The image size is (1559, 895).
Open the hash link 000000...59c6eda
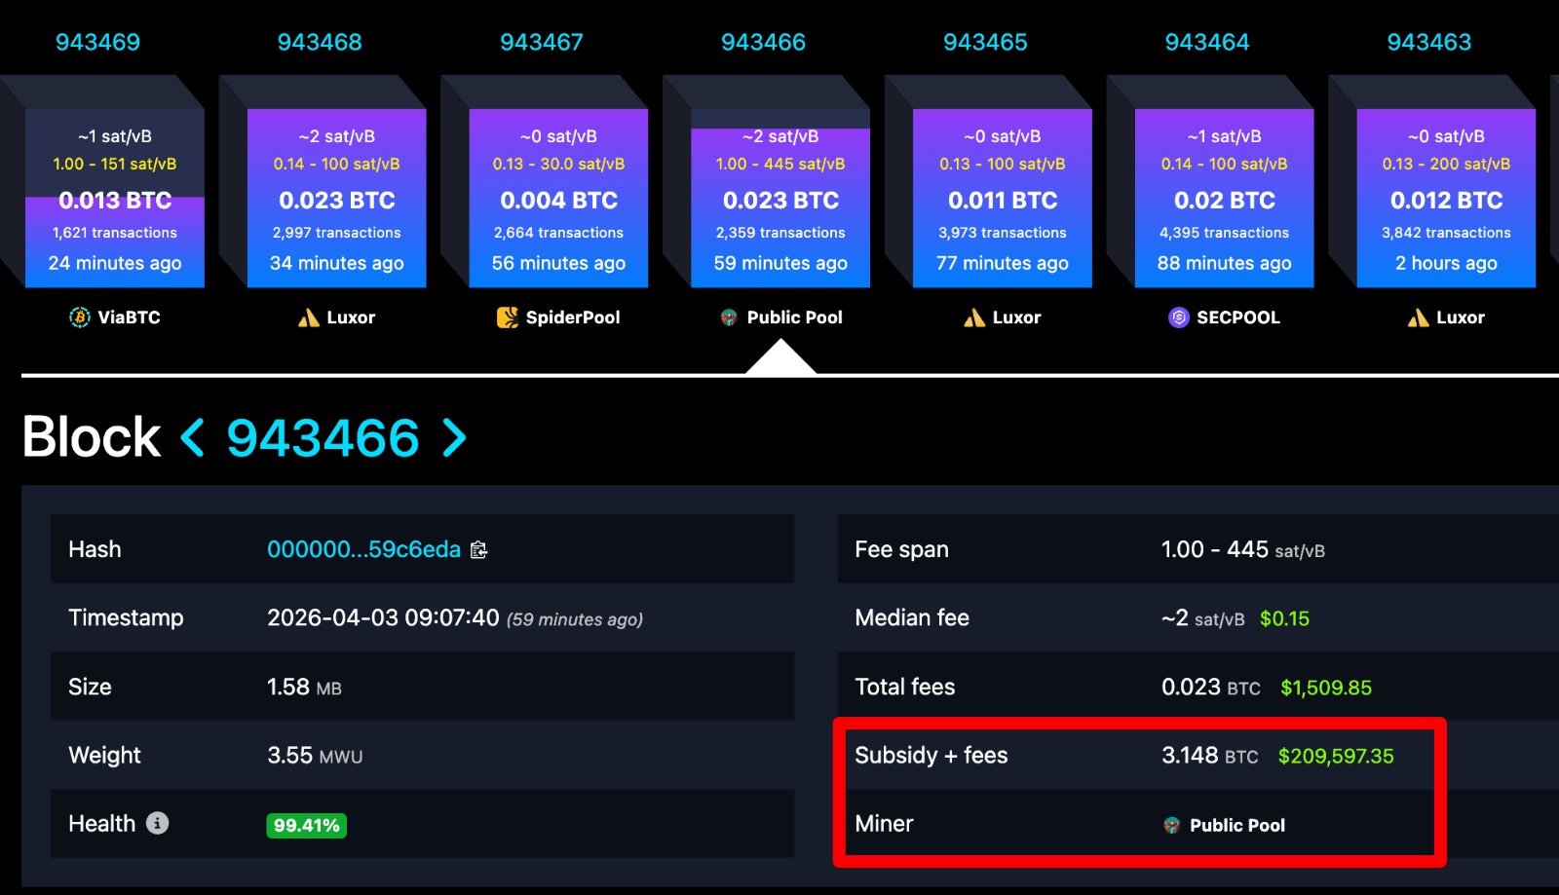(x=363, y=550)
